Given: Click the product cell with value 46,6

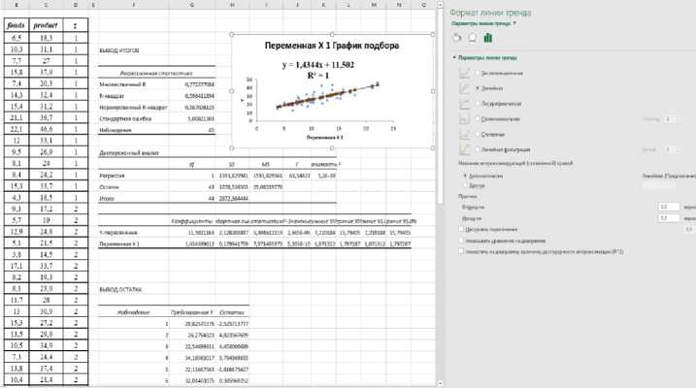Looking at the screenshot, I should click(x=46, y=129).
